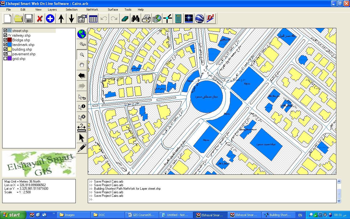Viewport: 350px width, 219px height.
Task: Select the Zoom Out magnifier tool
Action: (82, 55)
